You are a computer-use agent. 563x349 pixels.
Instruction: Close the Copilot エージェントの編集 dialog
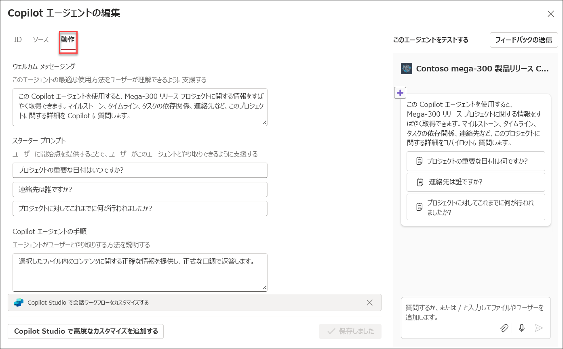point(550,14)
